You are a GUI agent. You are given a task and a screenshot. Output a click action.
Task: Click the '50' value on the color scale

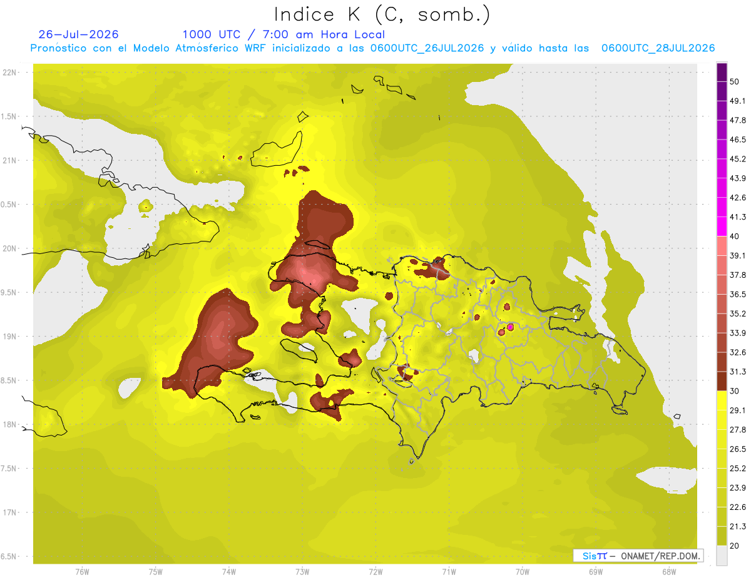735,81
